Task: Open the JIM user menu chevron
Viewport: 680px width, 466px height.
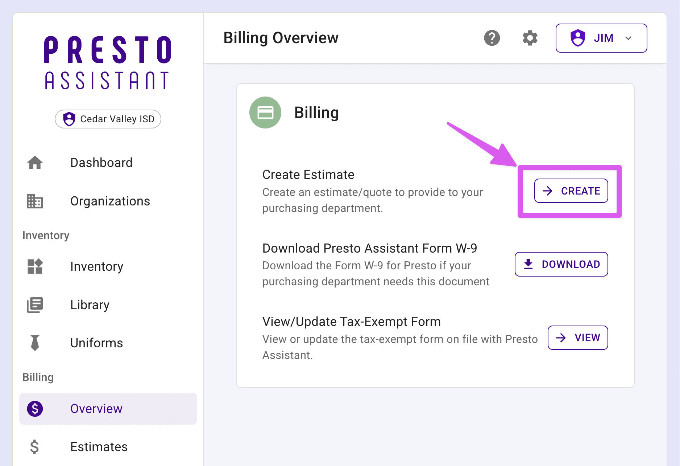Action: (629, 38)
